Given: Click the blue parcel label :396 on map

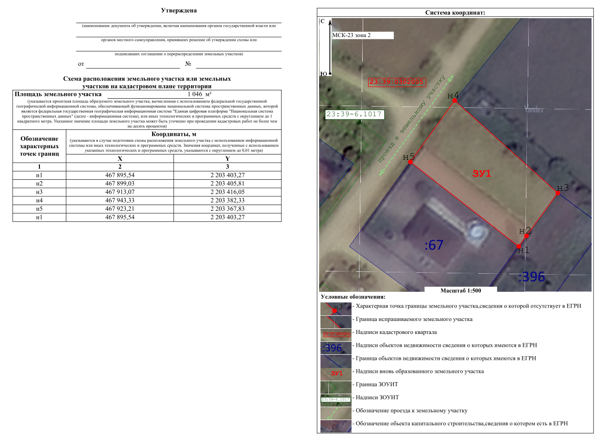Looking at the screenshot, I should point(532,277).
